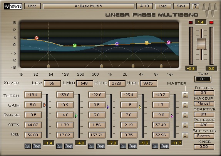Solo band 4 with its S button
Viewport: 221px width, 156px height.
point(123,146)
